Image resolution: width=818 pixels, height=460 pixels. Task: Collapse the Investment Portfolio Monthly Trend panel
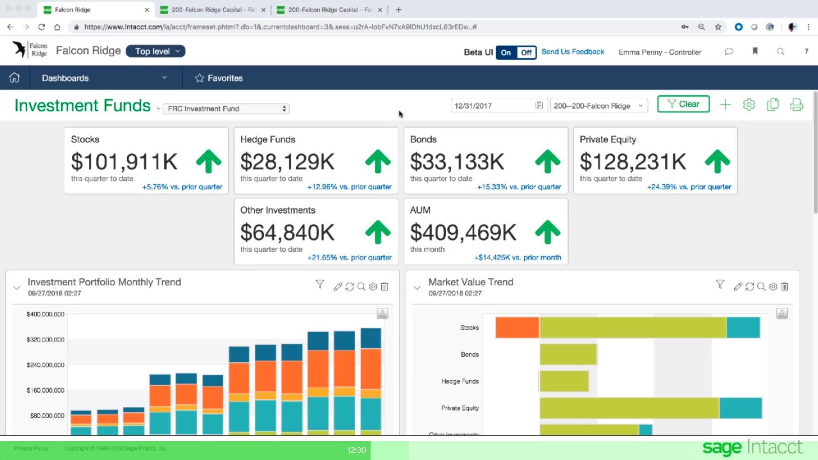(16, 287)
